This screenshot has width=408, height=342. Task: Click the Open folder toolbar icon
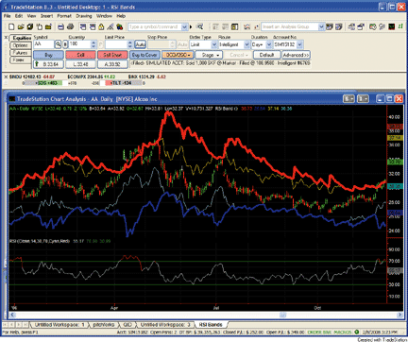click(x=21, y=27)
